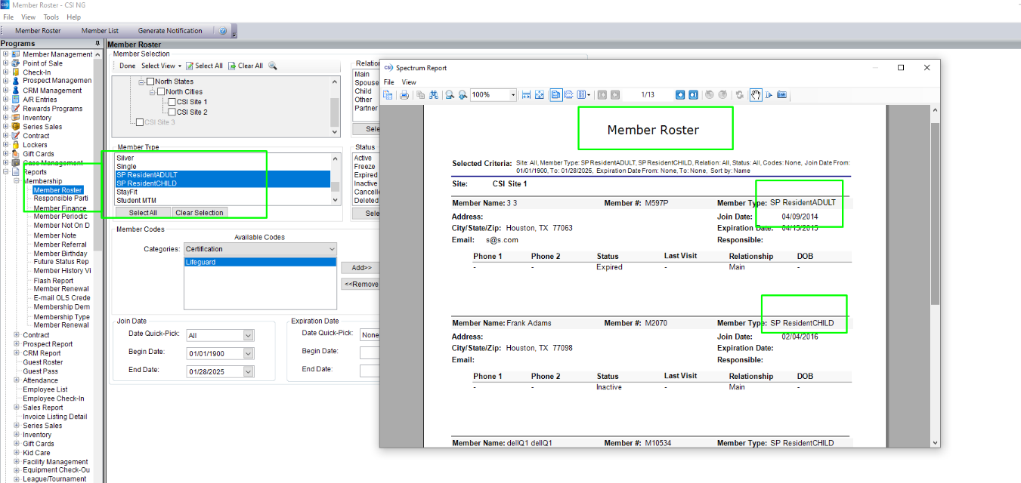This screenshot has height=483, width=1021.
Task: Click the Lockers padlock icon
Action: 16,145
